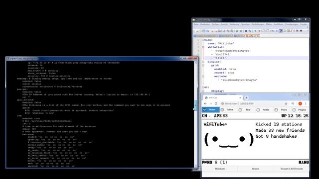Click the eye icon on Home tab

pyautogui.click(x=204, y=109)
